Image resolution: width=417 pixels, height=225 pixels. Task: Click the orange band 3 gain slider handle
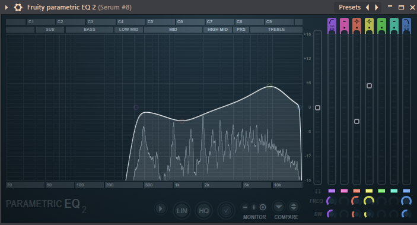click(x=356, y=122)
